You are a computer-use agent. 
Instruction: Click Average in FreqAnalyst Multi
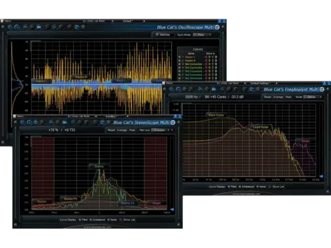coord(278,97)
